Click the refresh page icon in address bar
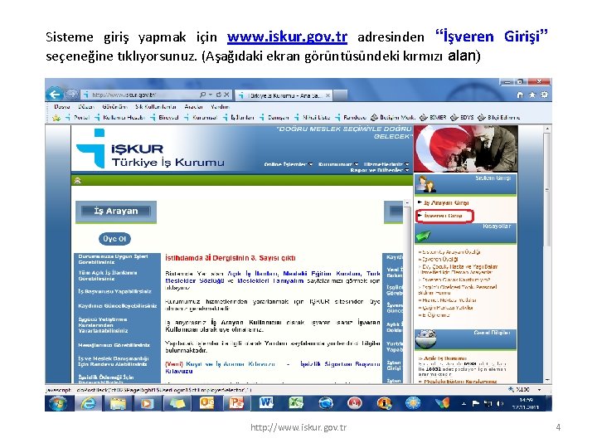Image resolution: width=597 pixels, height=448 pixels. tap(219, 95)
